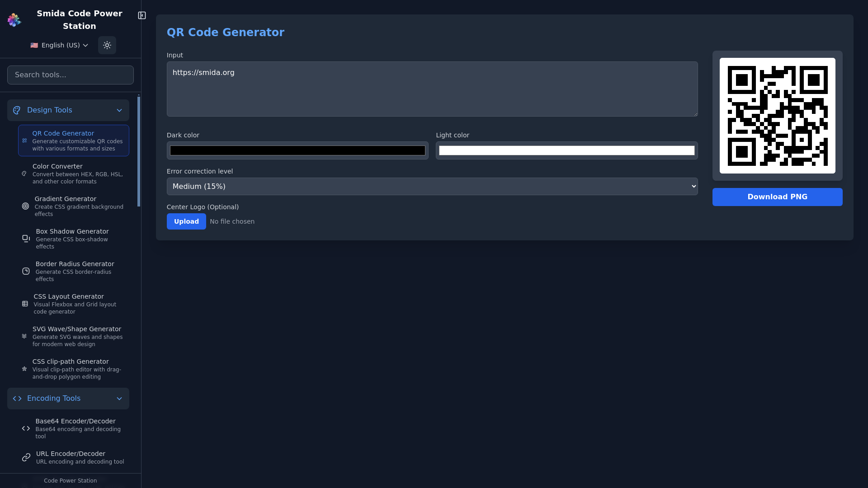Click the Border Radius Generator icon
This screenshot has width=868, height=488.
pyautogui.click(x=26, y=271)
